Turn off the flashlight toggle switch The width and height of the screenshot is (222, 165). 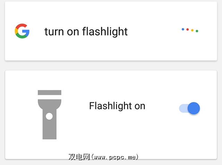[190, 108]
